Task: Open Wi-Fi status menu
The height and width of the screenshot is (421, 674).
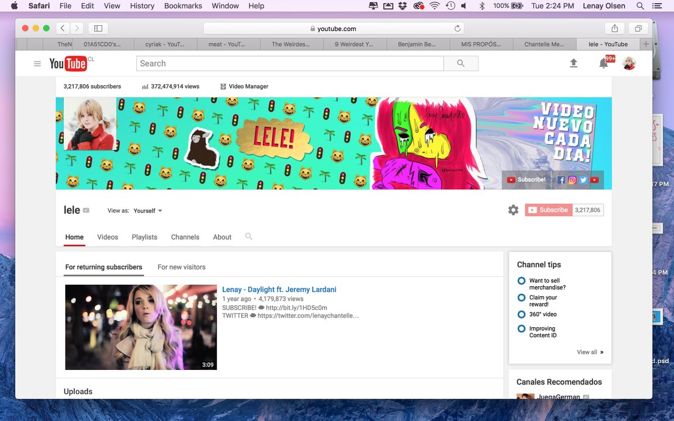Action: tap(434, 6)
